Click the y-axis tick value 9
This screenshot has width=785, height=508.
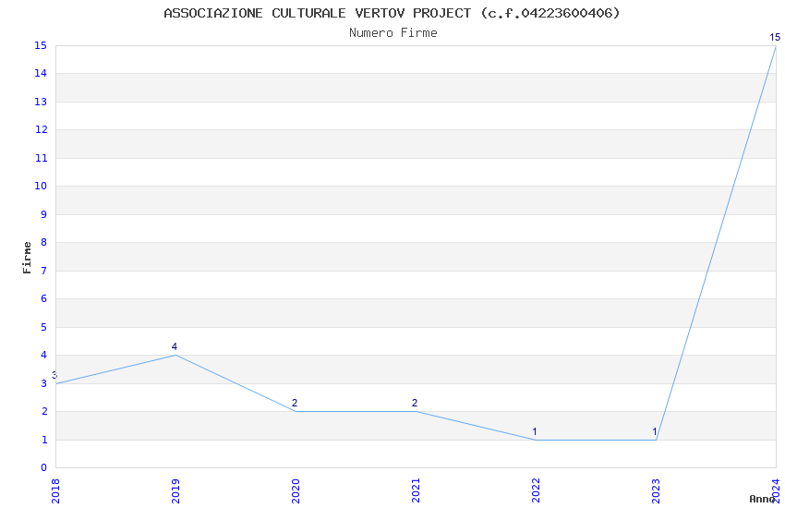coord(44,214)
